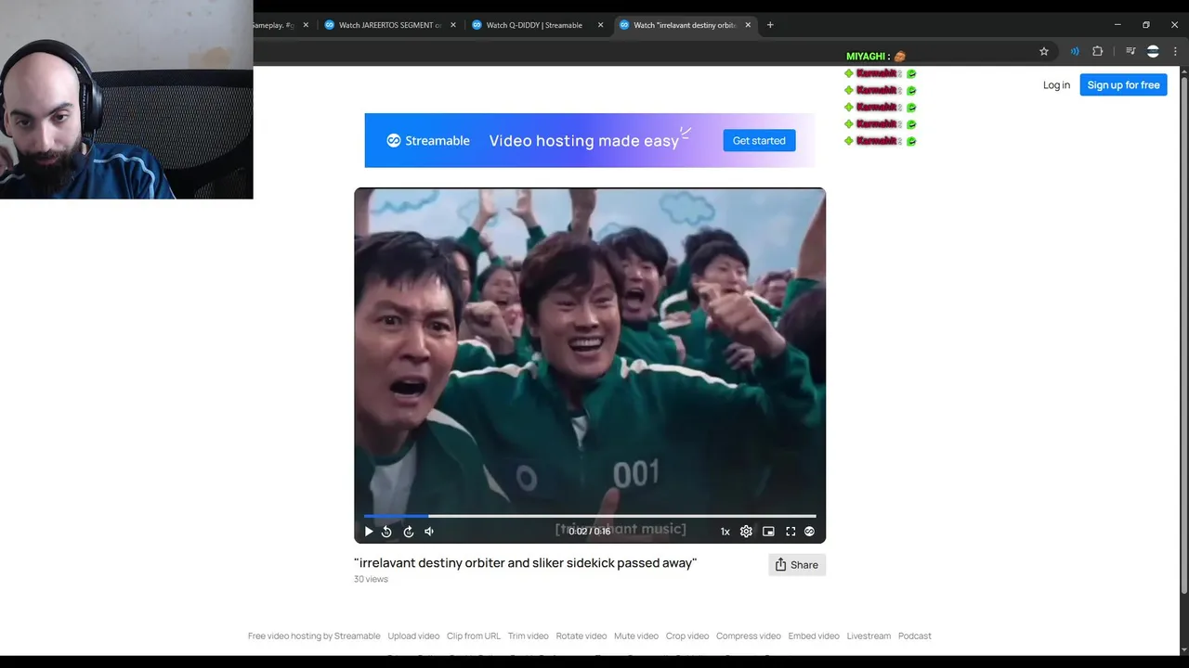Screen dimensions: 1189x668
Task: Open the Upload video footer link
Action: point(413,636)
